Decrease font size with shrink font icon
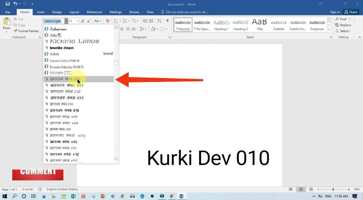Screen dimensions: 363x200 pos(89,21)
